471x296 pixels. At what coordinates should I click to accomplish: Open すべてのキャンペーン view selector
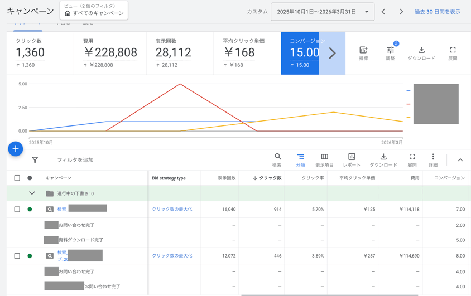coord(94,10)
